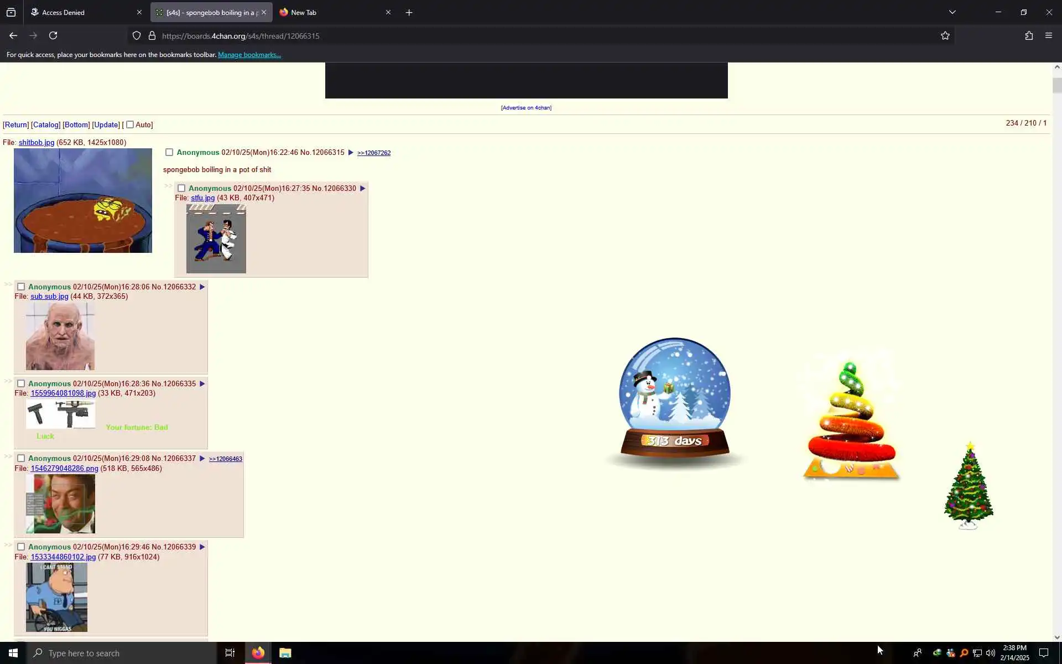Expand post menu arrow on No.12066335
The height and width of the screenshot is (664, 1062).
click(x=202, y=384)
